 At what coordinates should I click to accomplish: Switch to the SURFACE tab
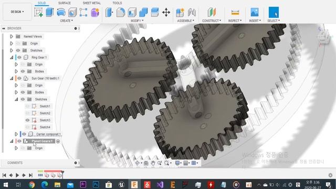pos(65,3)
